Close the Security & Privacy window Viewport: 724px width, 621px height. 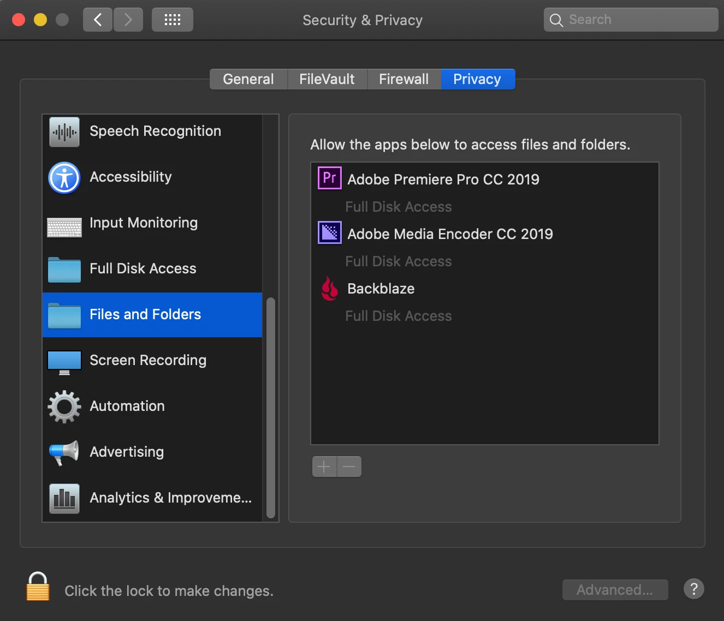[x=19, y=20]
